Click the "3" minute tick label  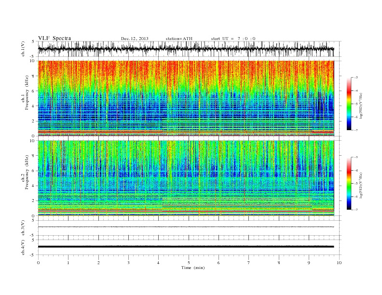tap(128, 263)
